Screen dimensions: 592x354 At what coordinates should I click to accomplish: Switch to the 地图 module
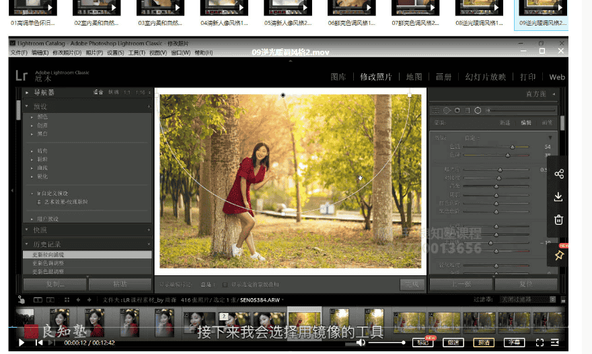click(414, 77)
